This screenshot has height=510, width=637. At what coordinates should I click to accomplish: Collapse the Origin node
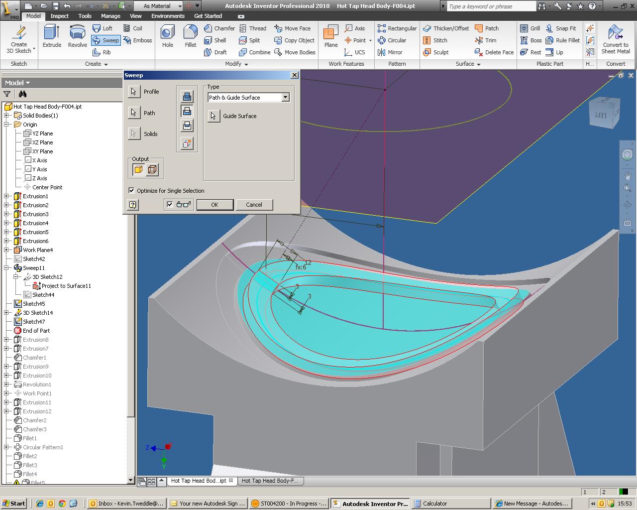(x=6, y=125)
